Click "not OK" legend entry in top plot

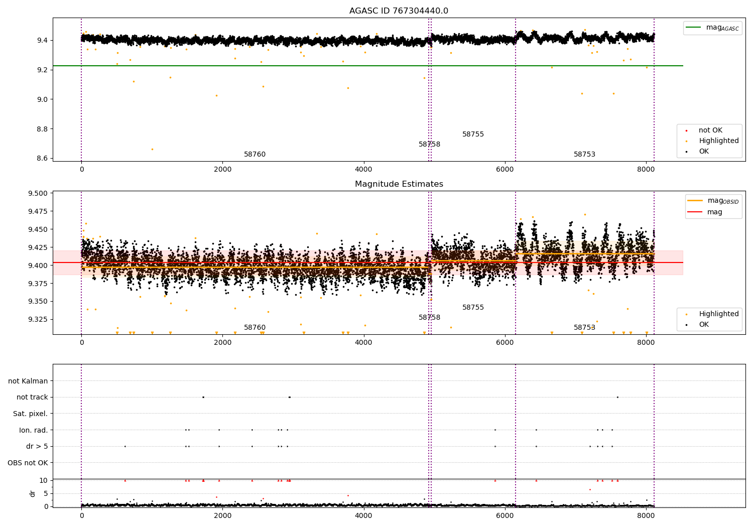click(x=710, y=130)
